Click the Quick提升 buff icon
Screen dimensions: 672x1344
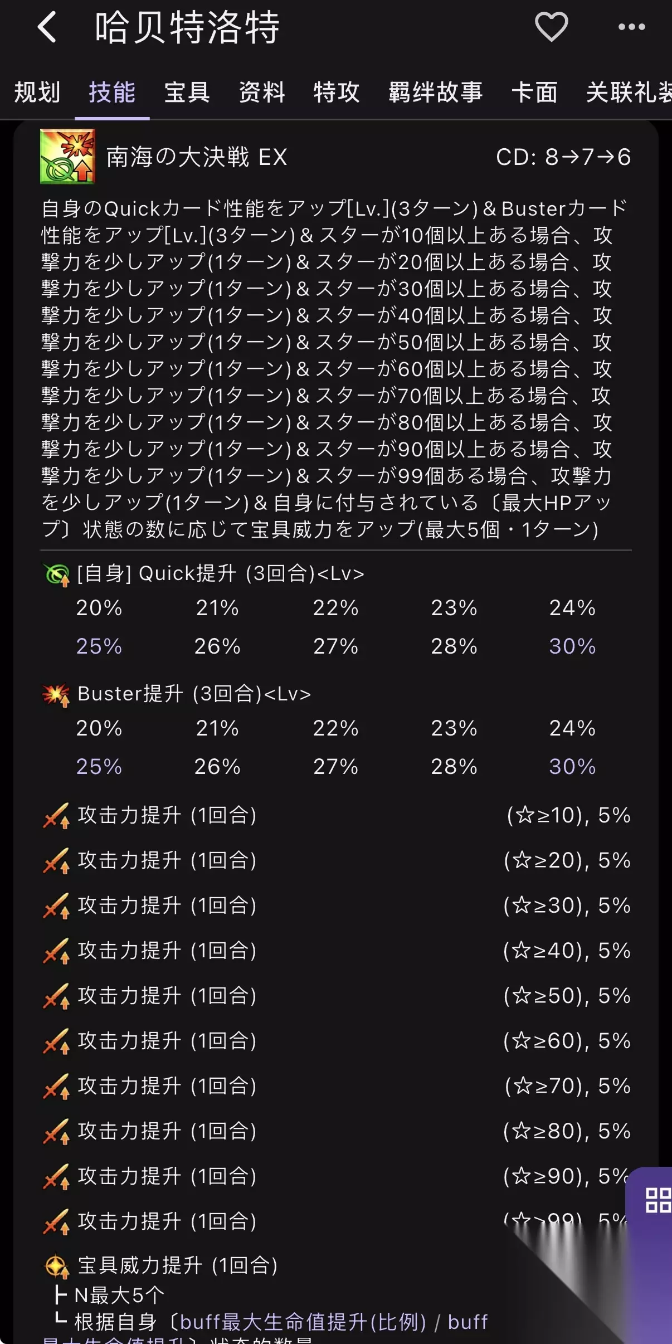(56, 574)
